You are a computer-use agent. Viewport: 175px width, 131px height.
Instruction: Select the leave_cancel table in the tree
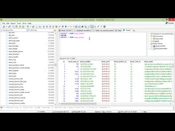[13, 38]
